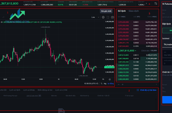
Task: Click grid icon beside Chế độ vị thế đơn
Action: [138, 90]
